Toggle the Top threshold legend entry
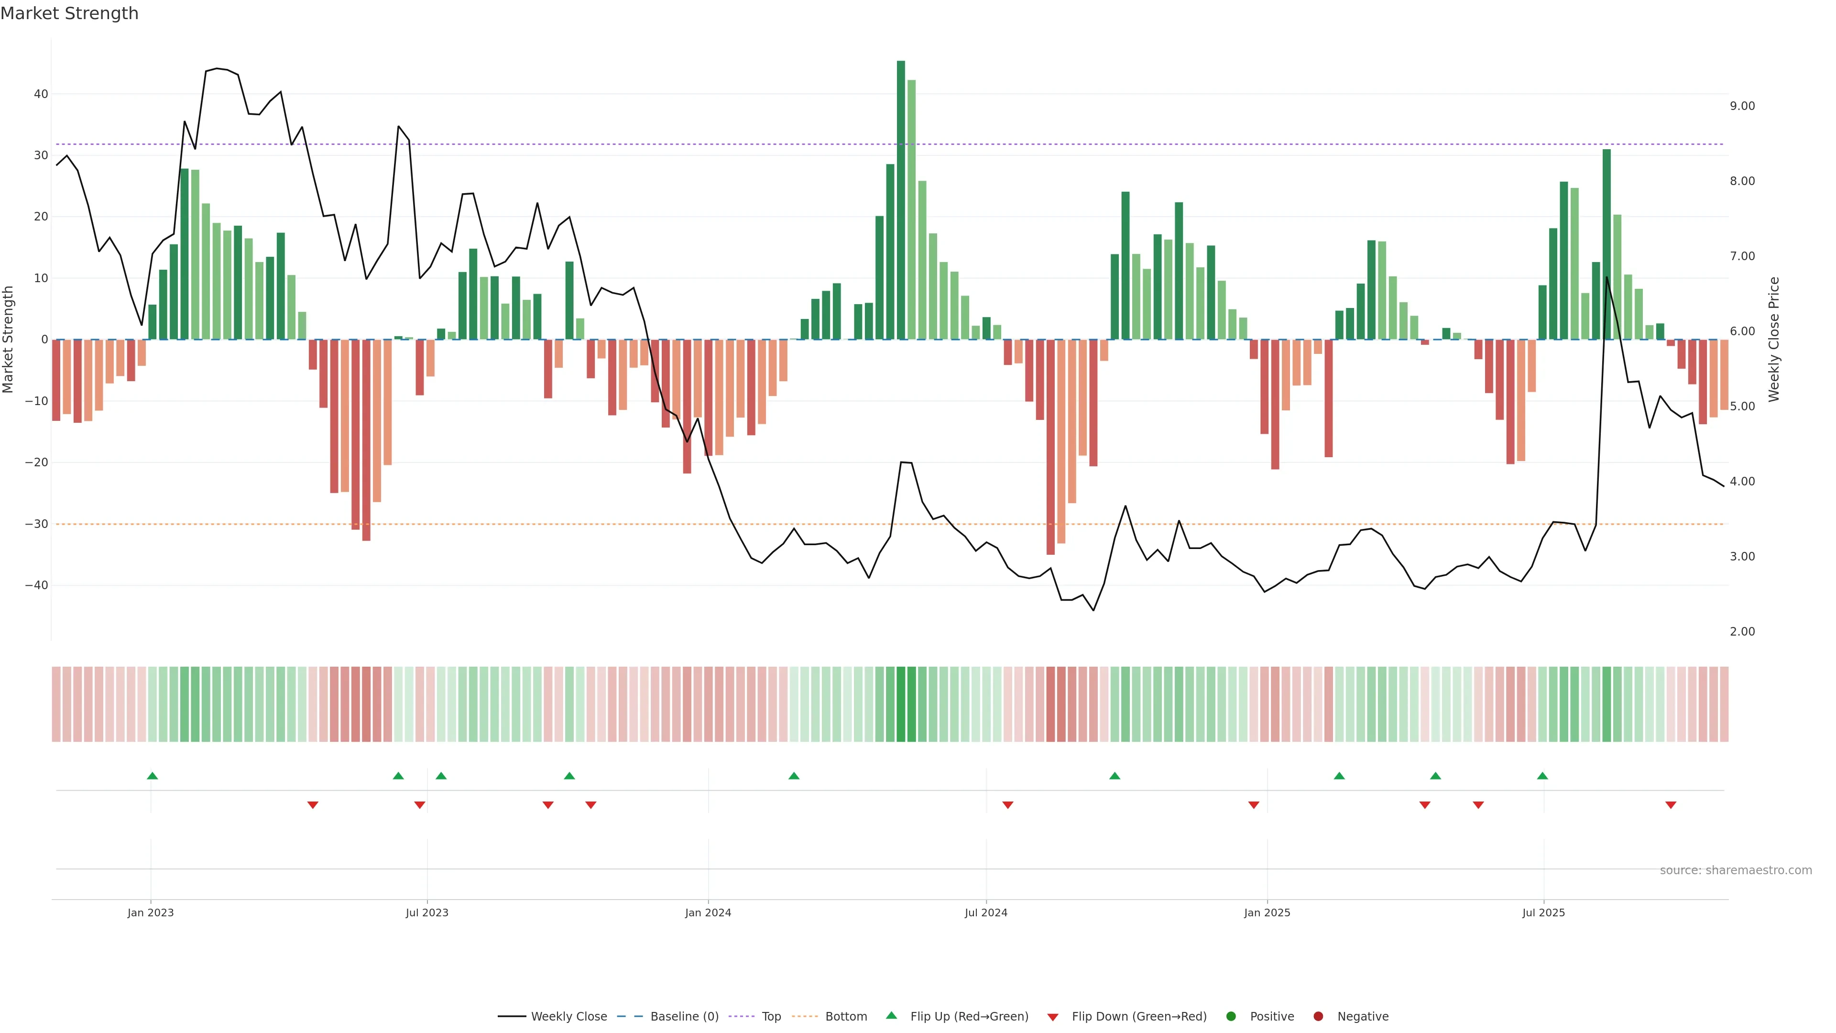This screenshot has height=1033, width=1836. (x=771, y=1017)
